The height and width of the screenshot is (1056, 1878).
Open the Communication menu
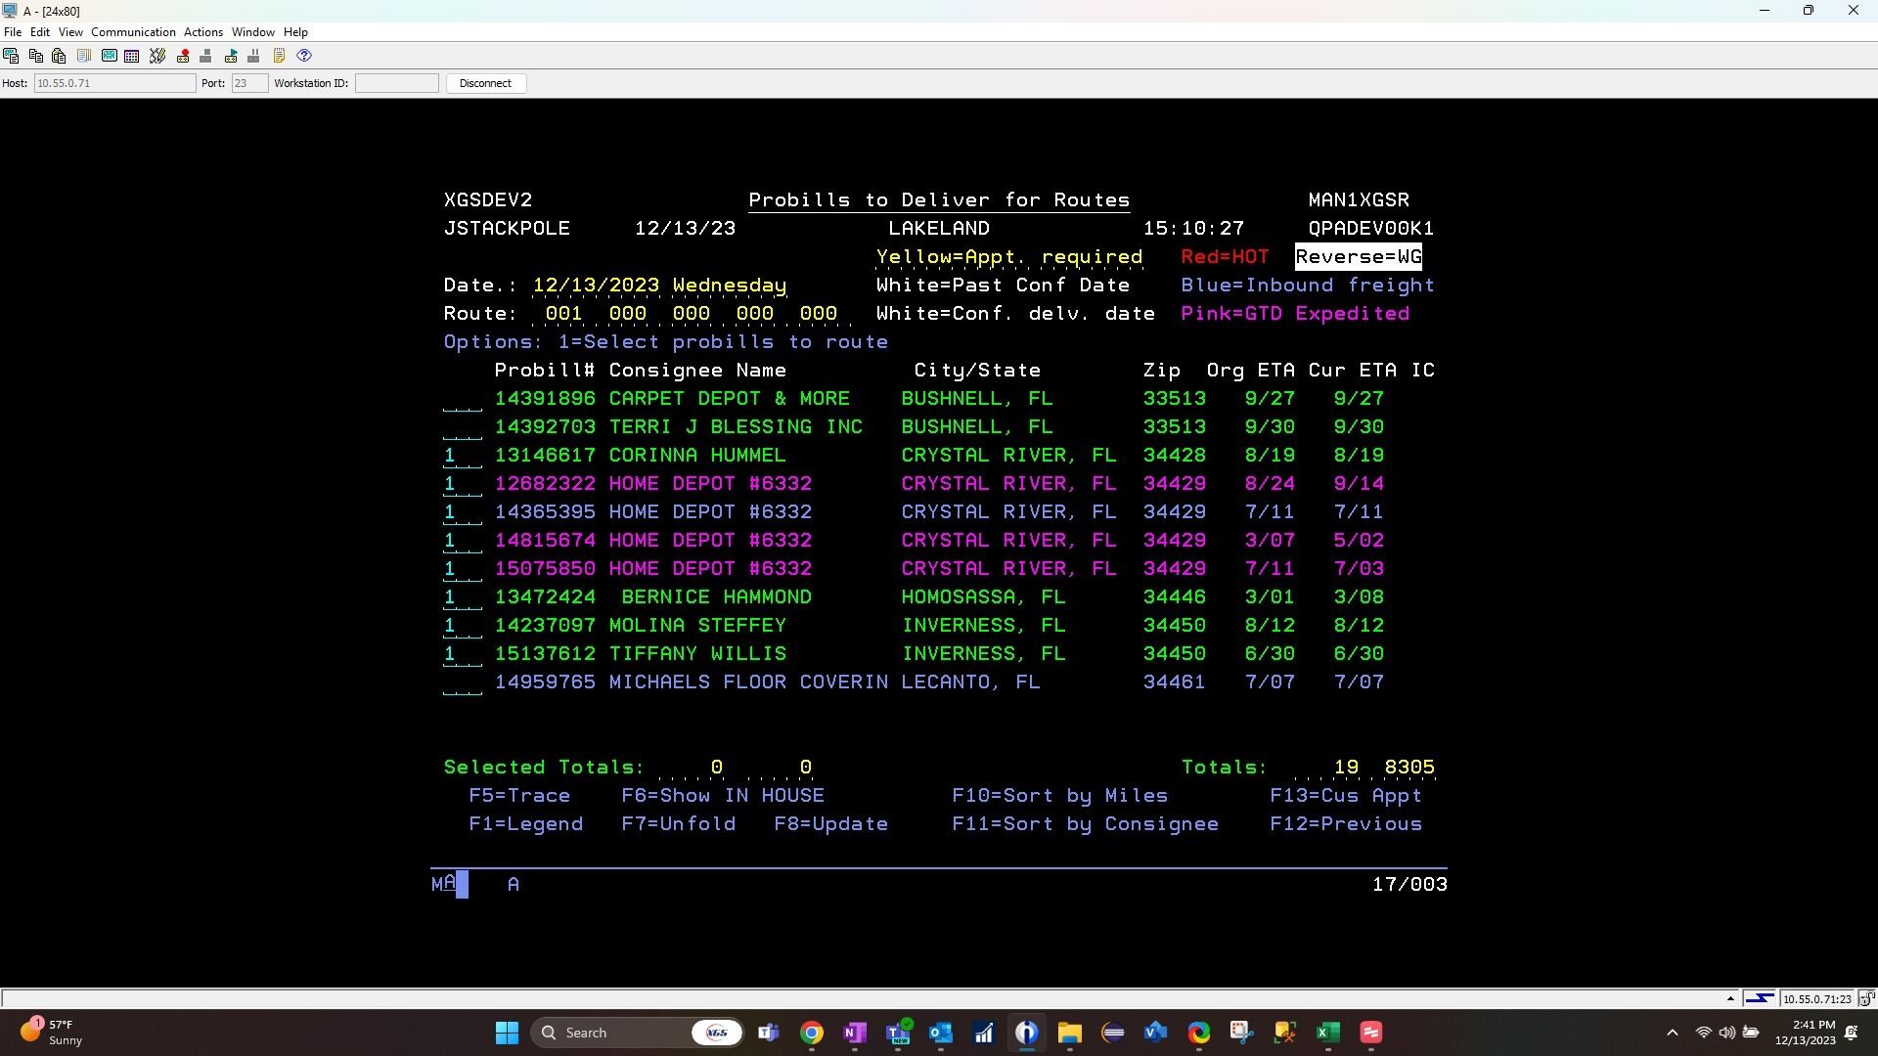[133, 32]
